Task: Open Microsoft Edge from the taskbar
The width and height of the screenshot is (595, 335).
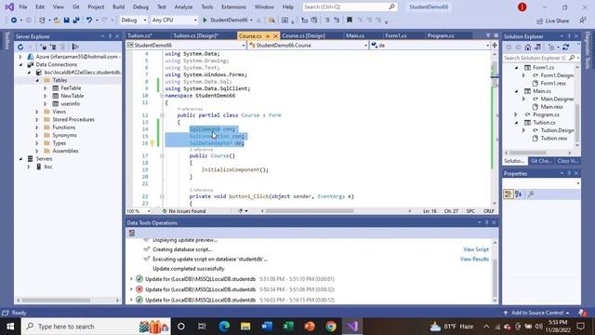Action: [224, 327]
